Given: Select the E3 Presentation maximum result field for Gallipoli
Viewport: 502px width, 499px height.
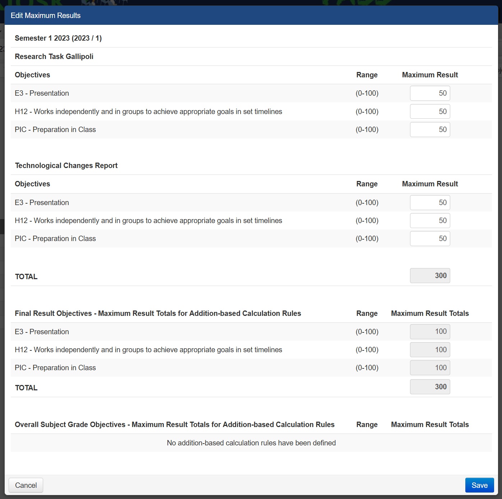Looking at the screenshot, I should [430, 93].
